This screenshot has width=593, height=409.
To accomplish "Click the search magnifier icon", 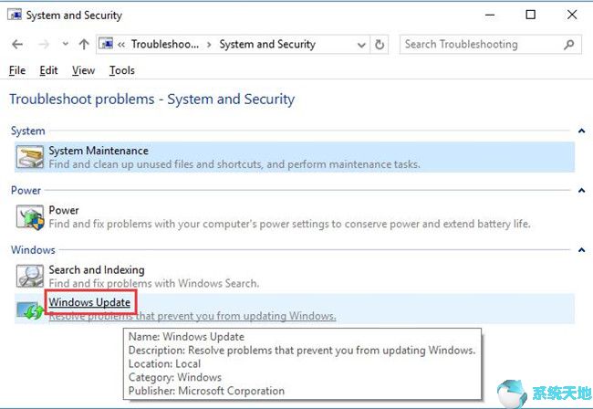I will coord(568,45).
